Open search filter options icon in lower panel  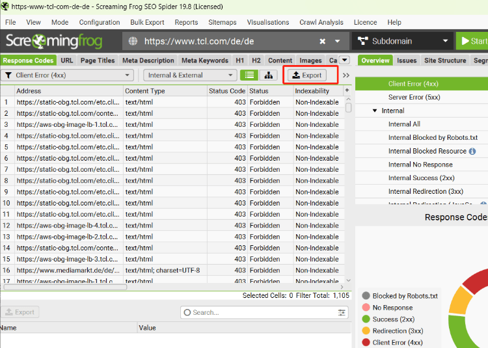pyautogui.click(x=342, y=312)
